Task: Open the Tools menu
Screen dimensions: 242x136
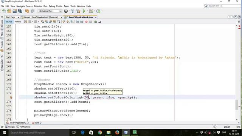Action: point(73,6)
